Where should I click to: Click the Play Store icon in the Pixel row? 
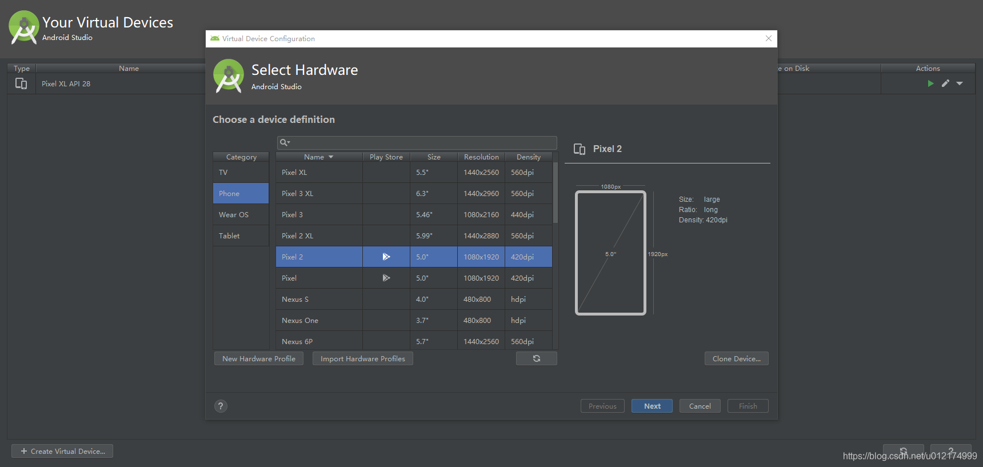tap(386, 278)
